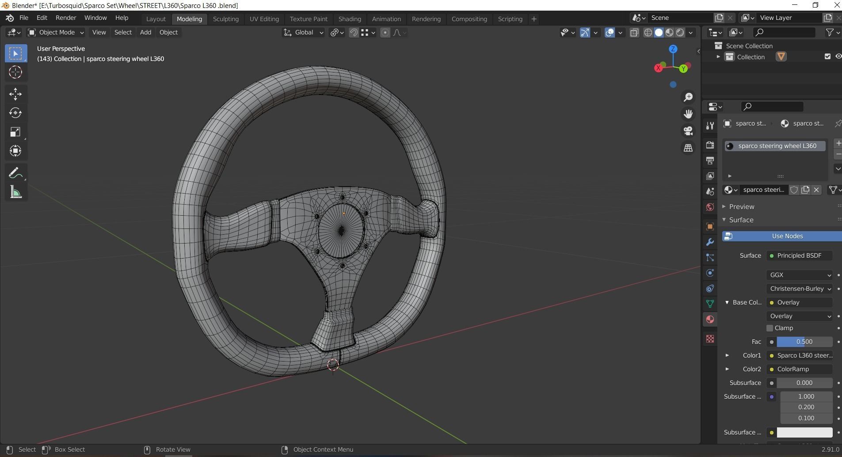Open the World properties tab
Screen dimensions: 842x457
pos(710,207)
